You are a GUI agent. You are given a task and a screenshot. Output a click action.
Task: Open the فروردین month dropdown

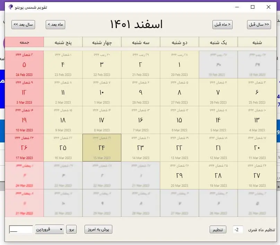(50, 229)
